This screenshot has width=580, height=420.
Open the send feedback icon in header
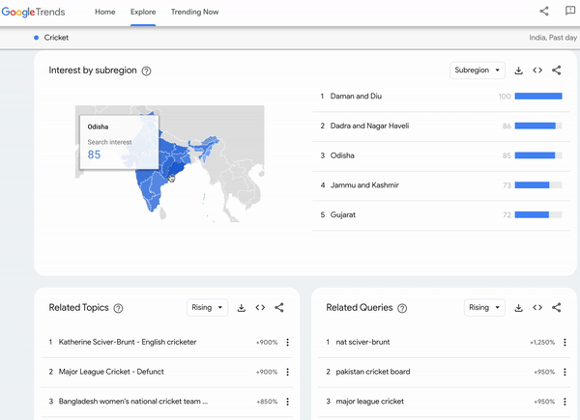pos(570,11)
